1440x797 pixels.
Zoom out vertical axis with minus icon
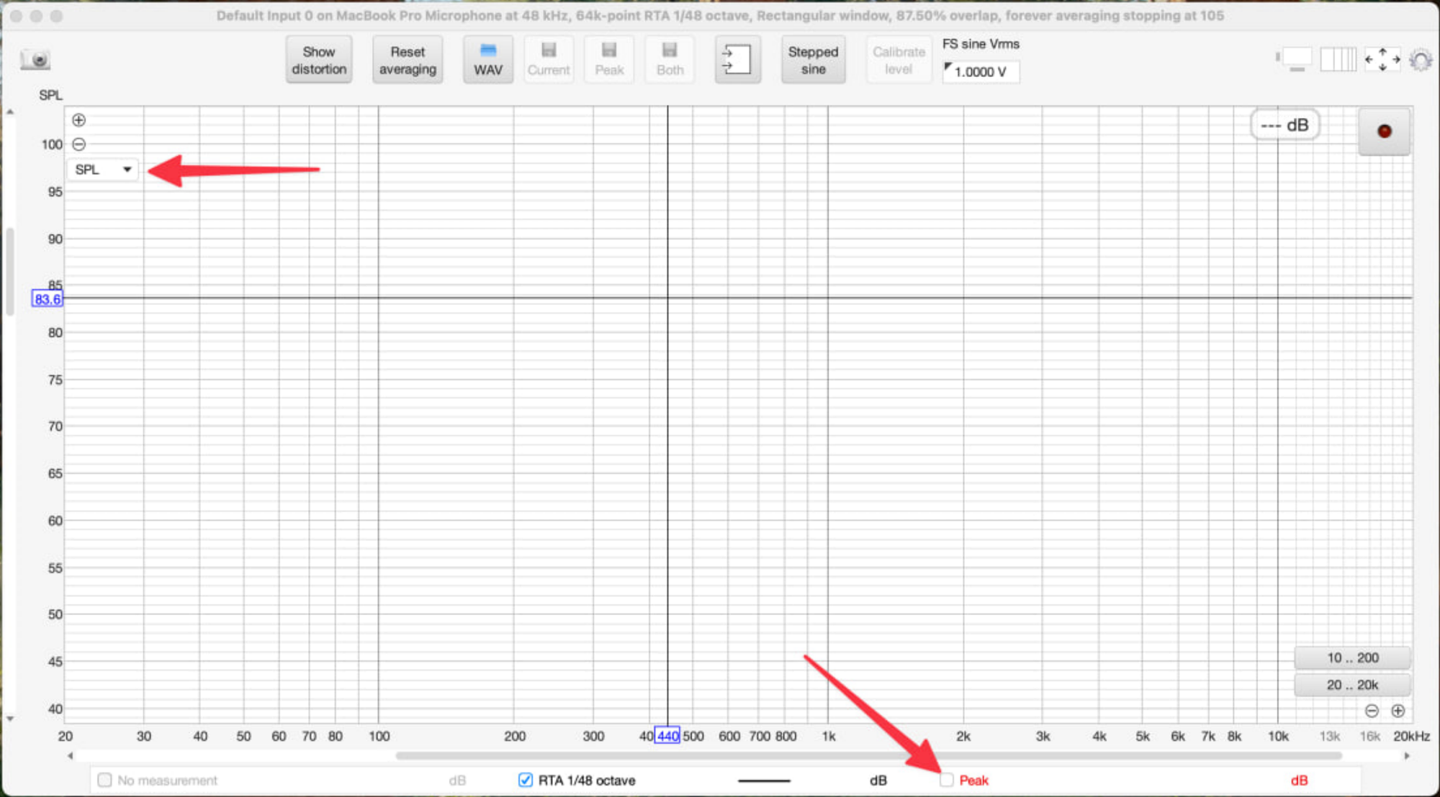pos(79,144)
